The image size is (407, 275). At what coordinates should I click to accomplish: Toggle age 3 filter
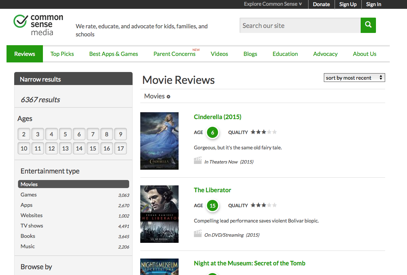[38, 134]
